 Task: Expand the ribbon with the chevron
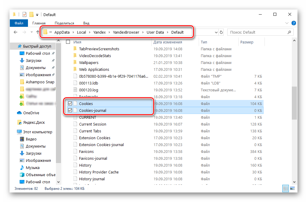coord(287,23)
